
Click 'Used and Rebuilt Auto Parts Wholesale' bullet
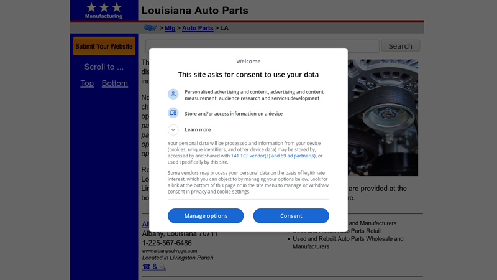348,243
